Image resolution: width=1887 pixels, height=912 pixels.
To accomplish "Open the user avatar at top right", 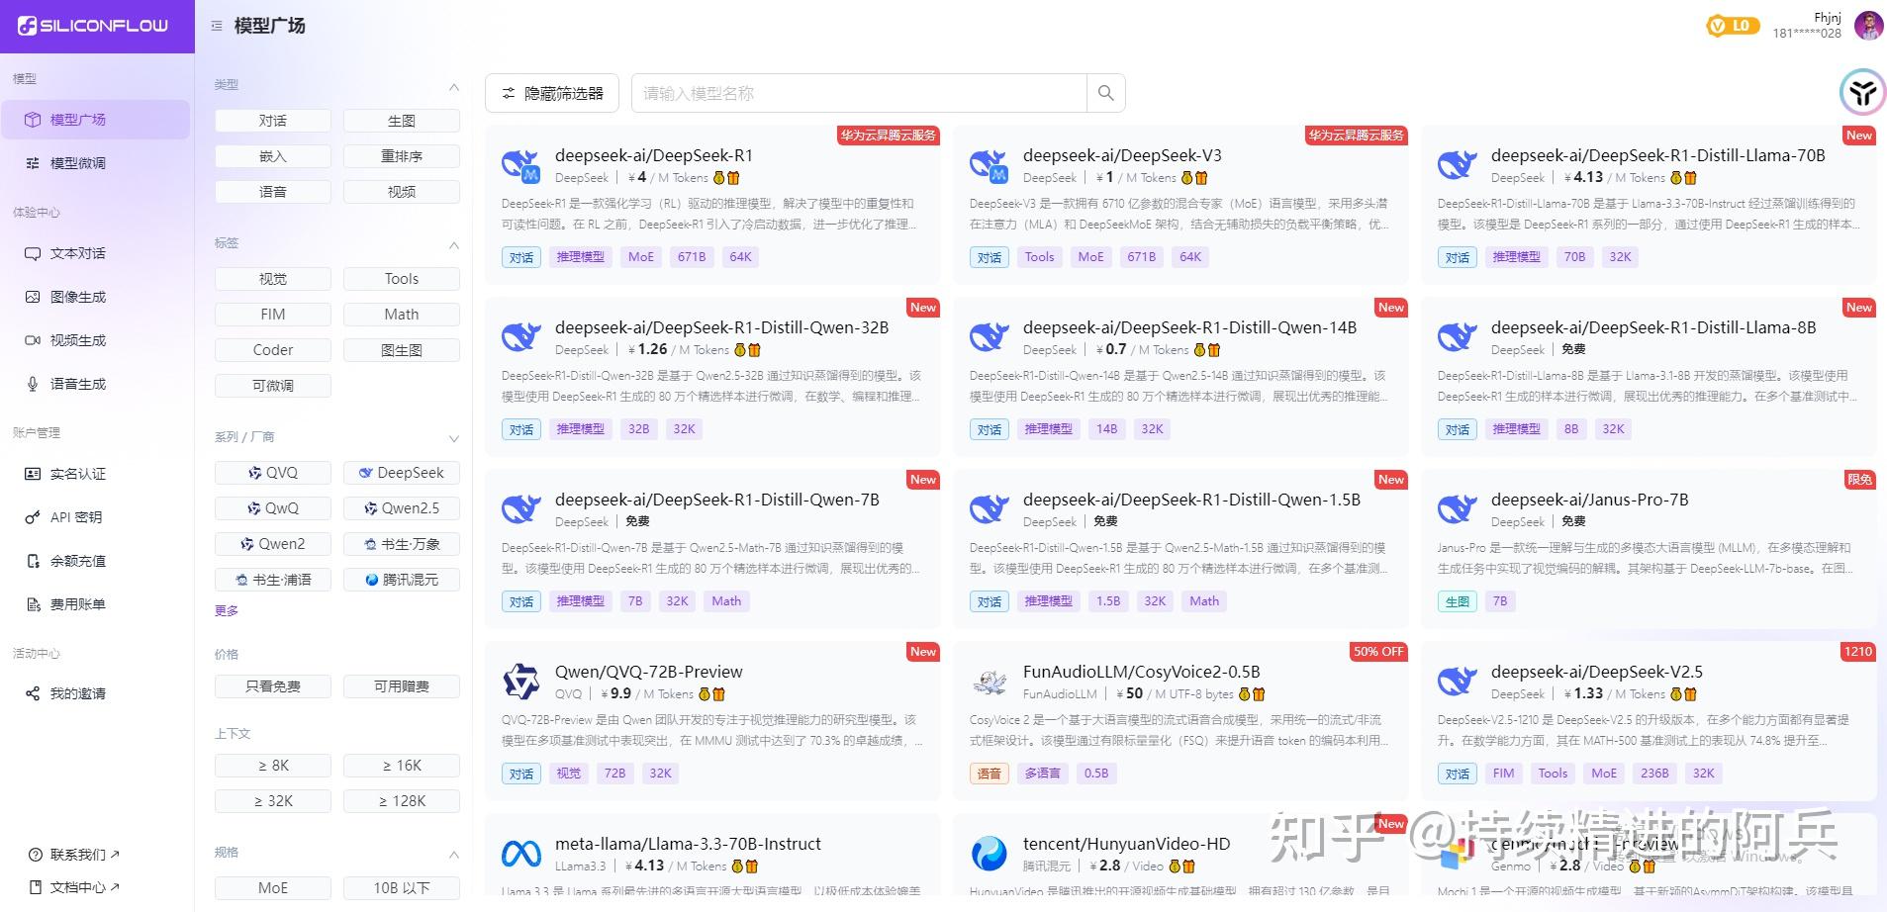I will click(x=1868, y=26).
